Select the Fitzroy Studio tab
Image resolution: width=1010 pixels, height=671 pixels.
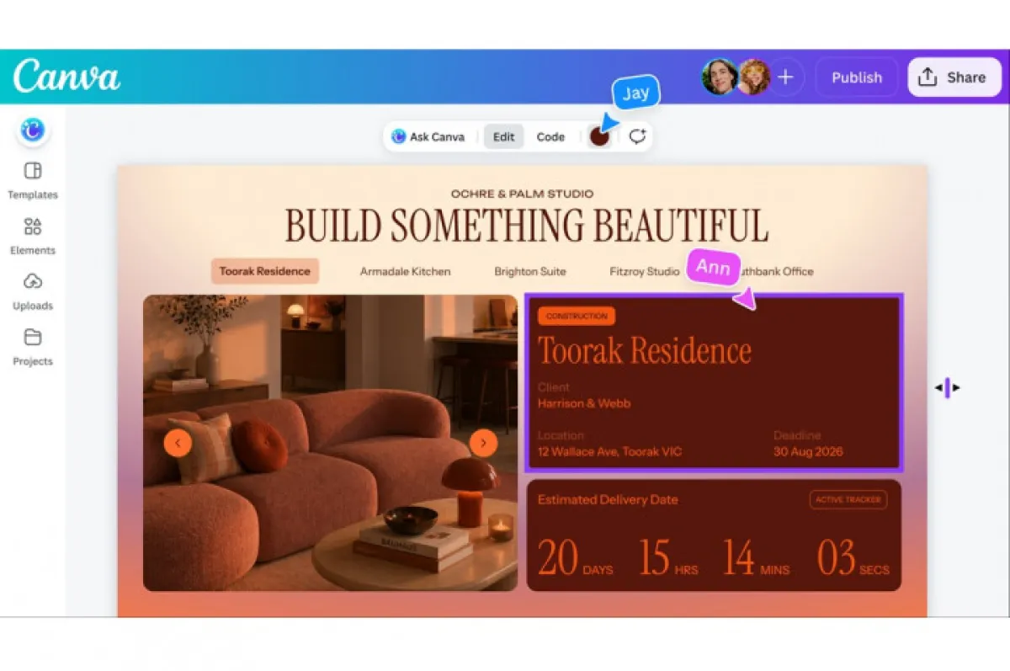645,271
